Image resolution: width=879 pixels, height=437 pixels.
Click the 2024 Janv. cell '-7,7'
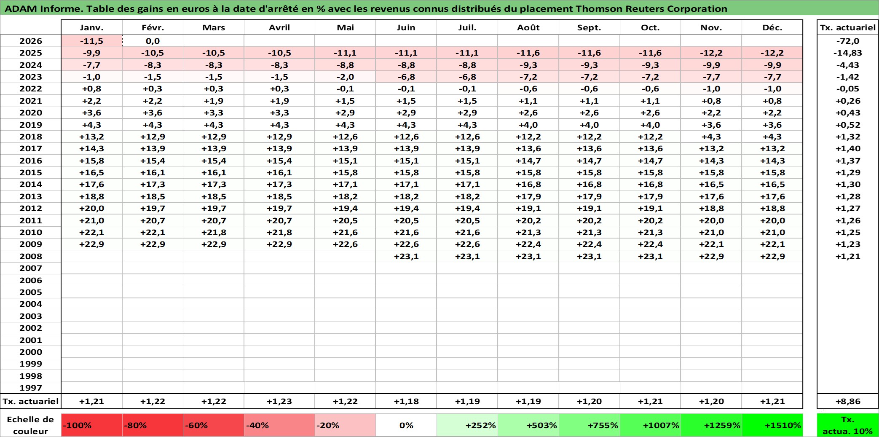click(x=92, y=65)
